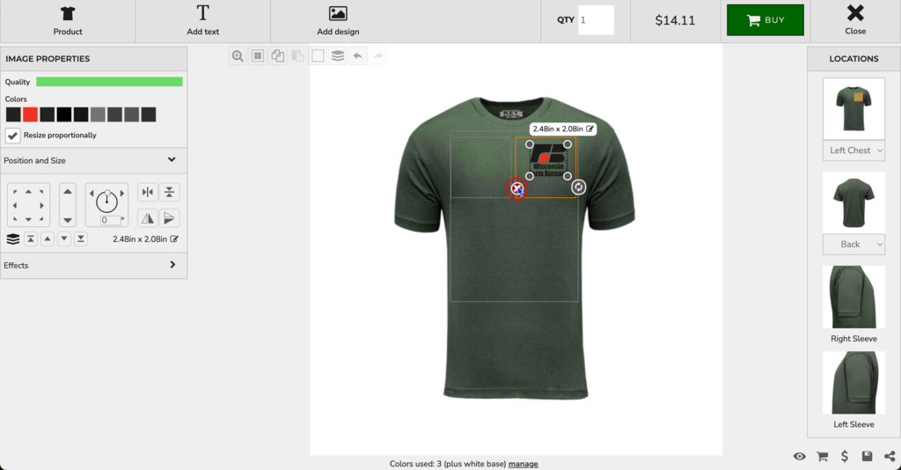Screen dimensions: 901x470
Task: Open the Left Chest location dropdown
Action: click(853, 151)
